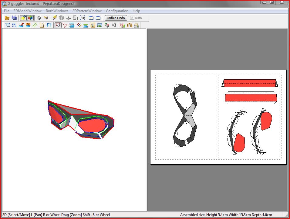This screenshot has height=219, width=290.
Task: Select the yellow highlighter pen tool
Action: coord(55,18)
